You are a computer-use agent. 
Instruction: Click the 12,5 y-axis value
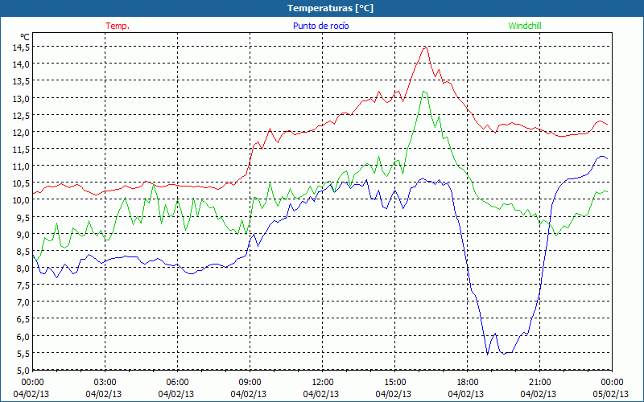click(21, 116)
